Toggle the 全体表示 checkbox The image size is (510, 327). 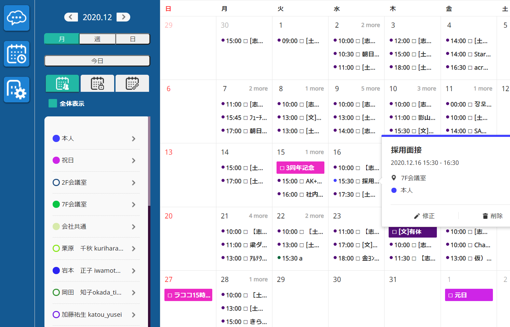[x=53, y=103]
